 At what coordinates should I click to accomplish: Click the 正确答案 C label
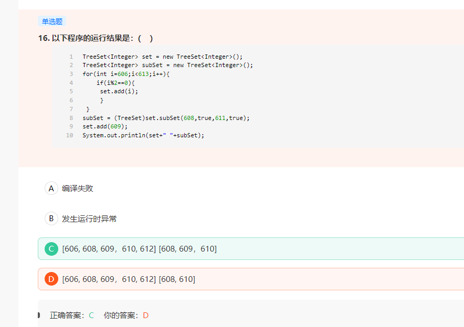coord(72,315)
